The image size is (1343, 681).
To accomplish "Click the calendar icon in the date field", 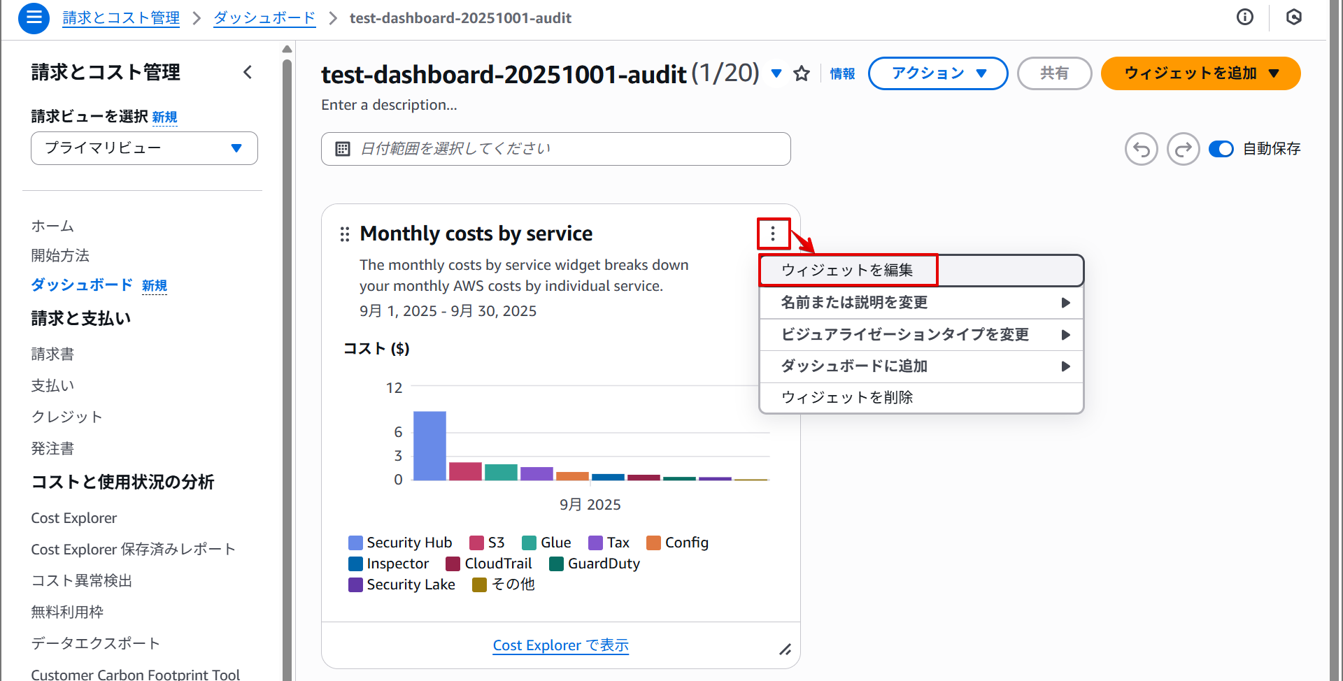I will tap(342, 148).
